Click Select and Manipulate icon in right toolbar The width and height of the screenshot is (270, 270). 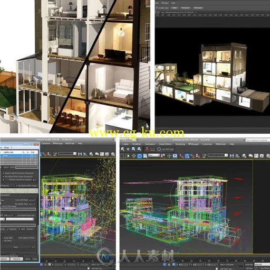pyautogui.click(x=169, y=156)
